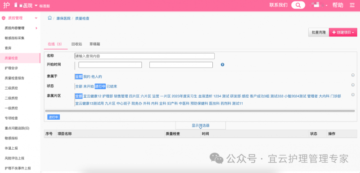Select 已结束 in 状态 filter
Image resolution: width=360 pixels, height=173 pixels.
click(x=112, y=86)
